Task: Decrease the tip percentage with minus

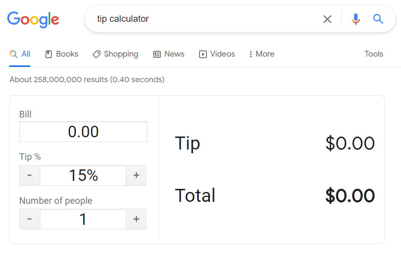Action: tap(29, 175)
